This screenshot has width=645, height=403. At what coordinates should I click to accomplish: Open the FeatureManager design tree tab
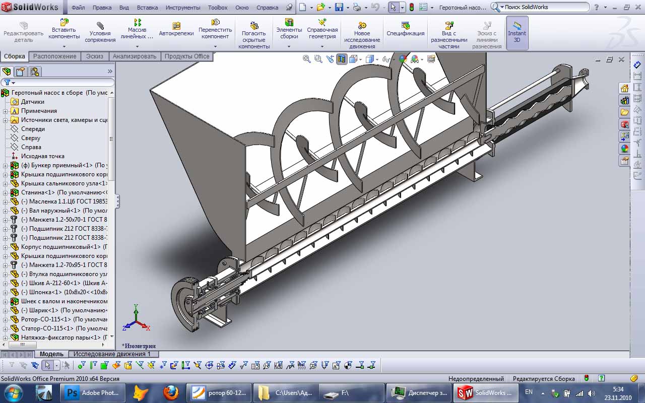[x=7, y=72]
